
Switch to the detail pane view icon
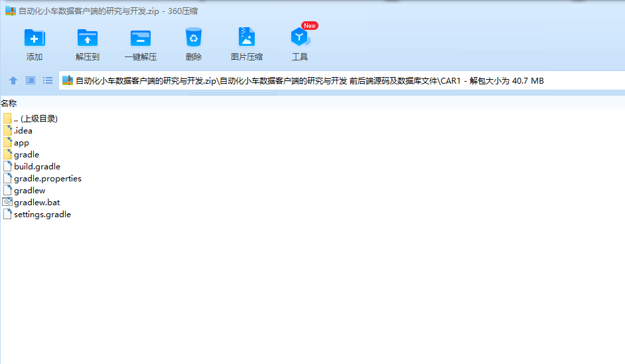pos(31,80)
